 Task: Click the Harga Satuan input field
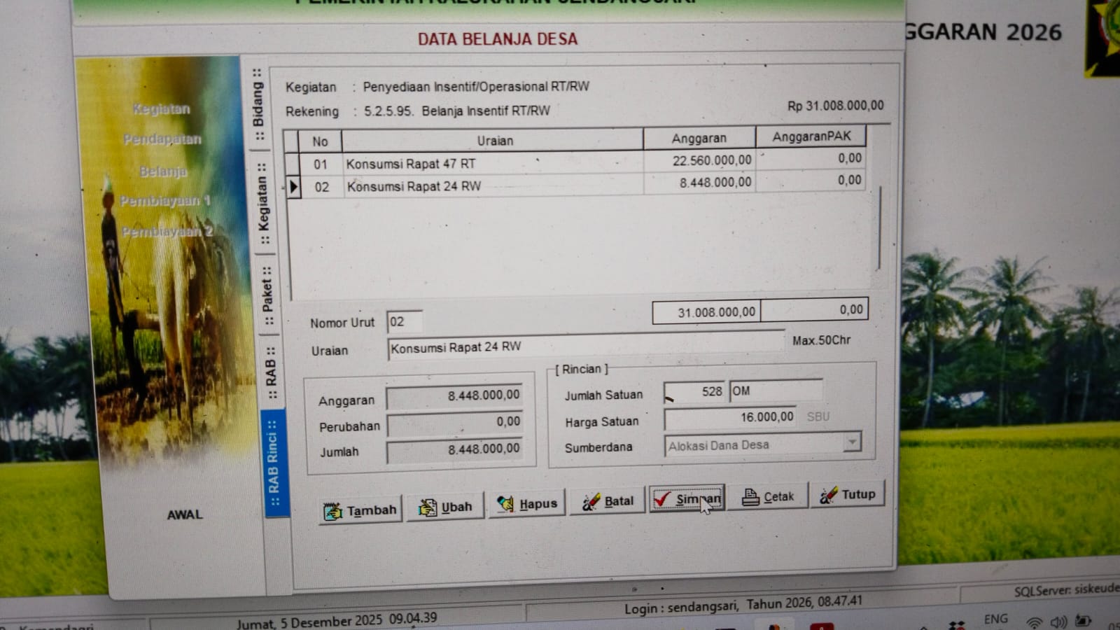tap(729, 418)
